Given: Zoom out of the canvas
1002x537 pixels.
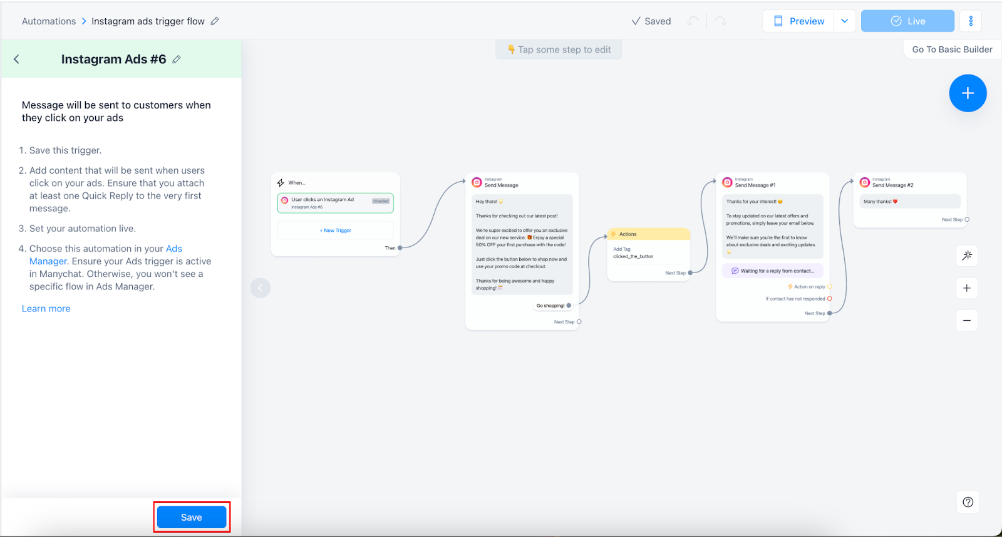Looking at the screenshot, I should [967, 321].
